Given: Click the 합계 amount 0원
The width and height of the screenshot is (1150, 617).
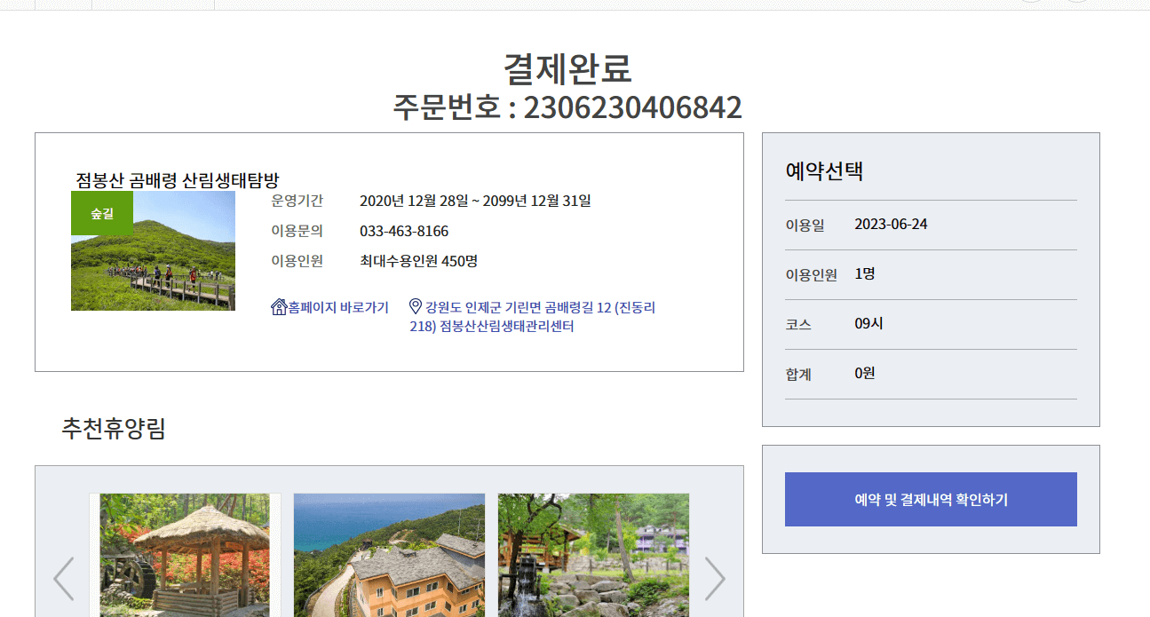Looking at the screenshot, I should (862, 373).
